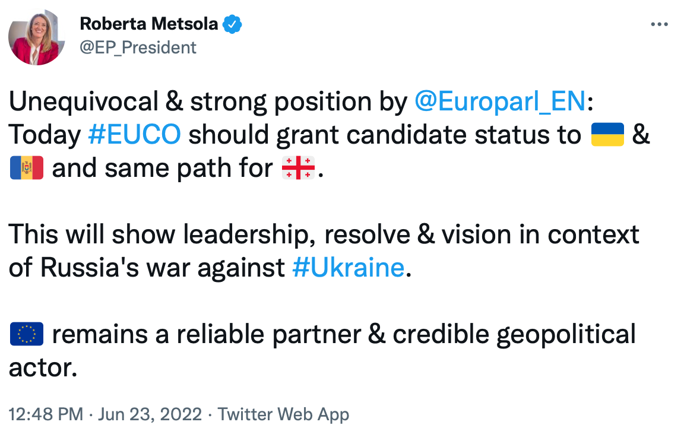Screen dimensions: 684x444
Task: Open the @EP_President handle
Action: 138,47
